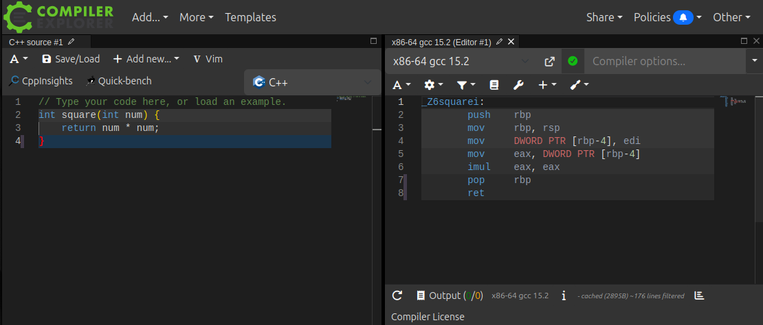This screenshot has width=763, height=325.
Task: Open the More menu in the navbar
Action: click(196, 17)
